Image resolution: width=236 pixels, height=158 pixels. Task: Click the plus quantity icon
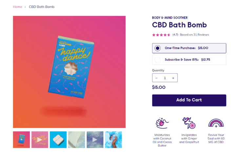[173, 78]
